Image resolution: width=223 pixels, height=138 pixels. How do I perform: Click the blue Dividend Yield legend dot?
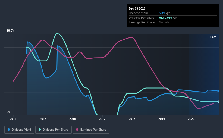9,130
